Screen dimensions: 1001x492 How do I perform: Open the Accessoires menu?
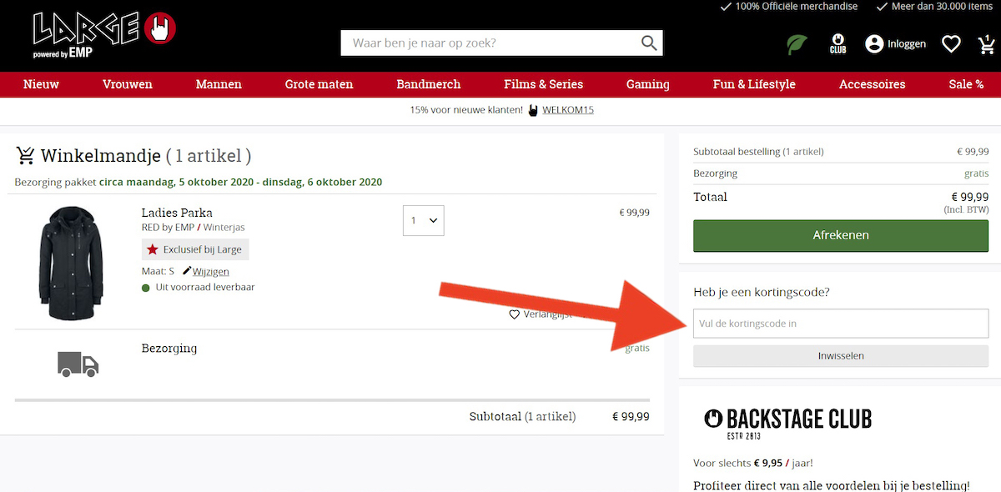tap(872, 84)
